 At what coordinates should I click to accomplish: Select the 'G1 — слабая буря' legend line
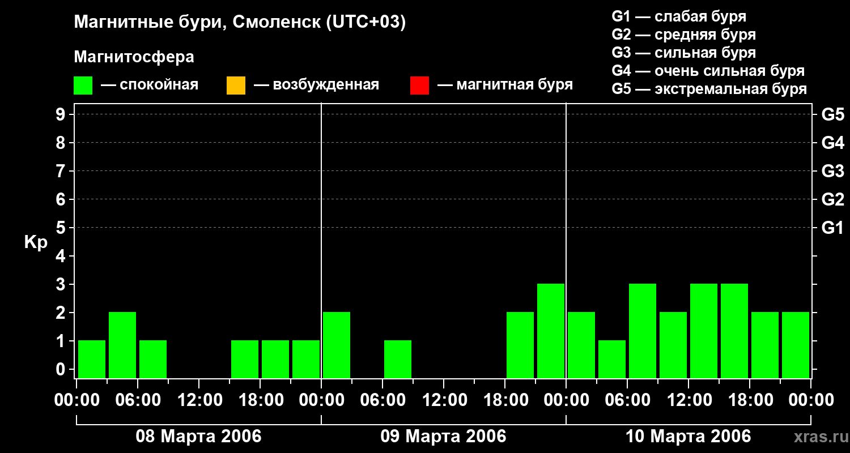tap(679, 16)
